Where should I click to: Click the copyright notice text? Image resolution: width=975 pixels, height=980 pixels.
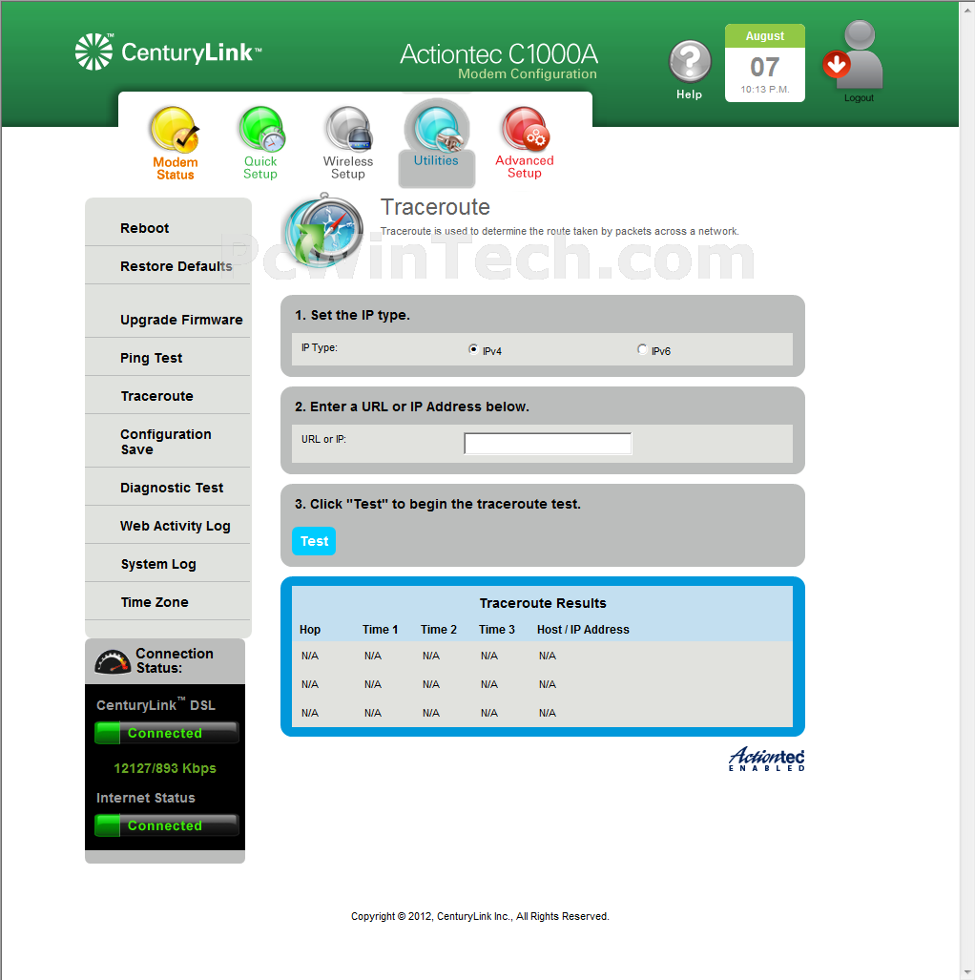coord(480,916)
